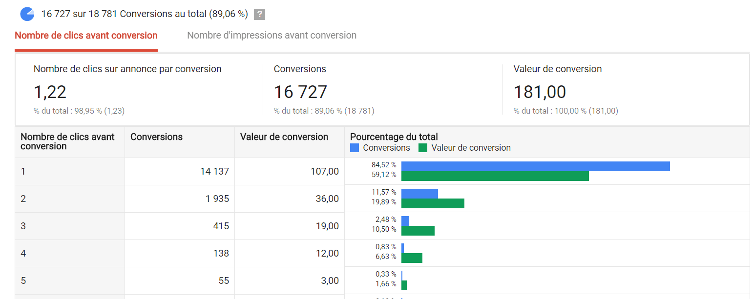Open the help tooltip icon
The width and height of the screenshot is (753, 299).
click(x=259, y=14)
